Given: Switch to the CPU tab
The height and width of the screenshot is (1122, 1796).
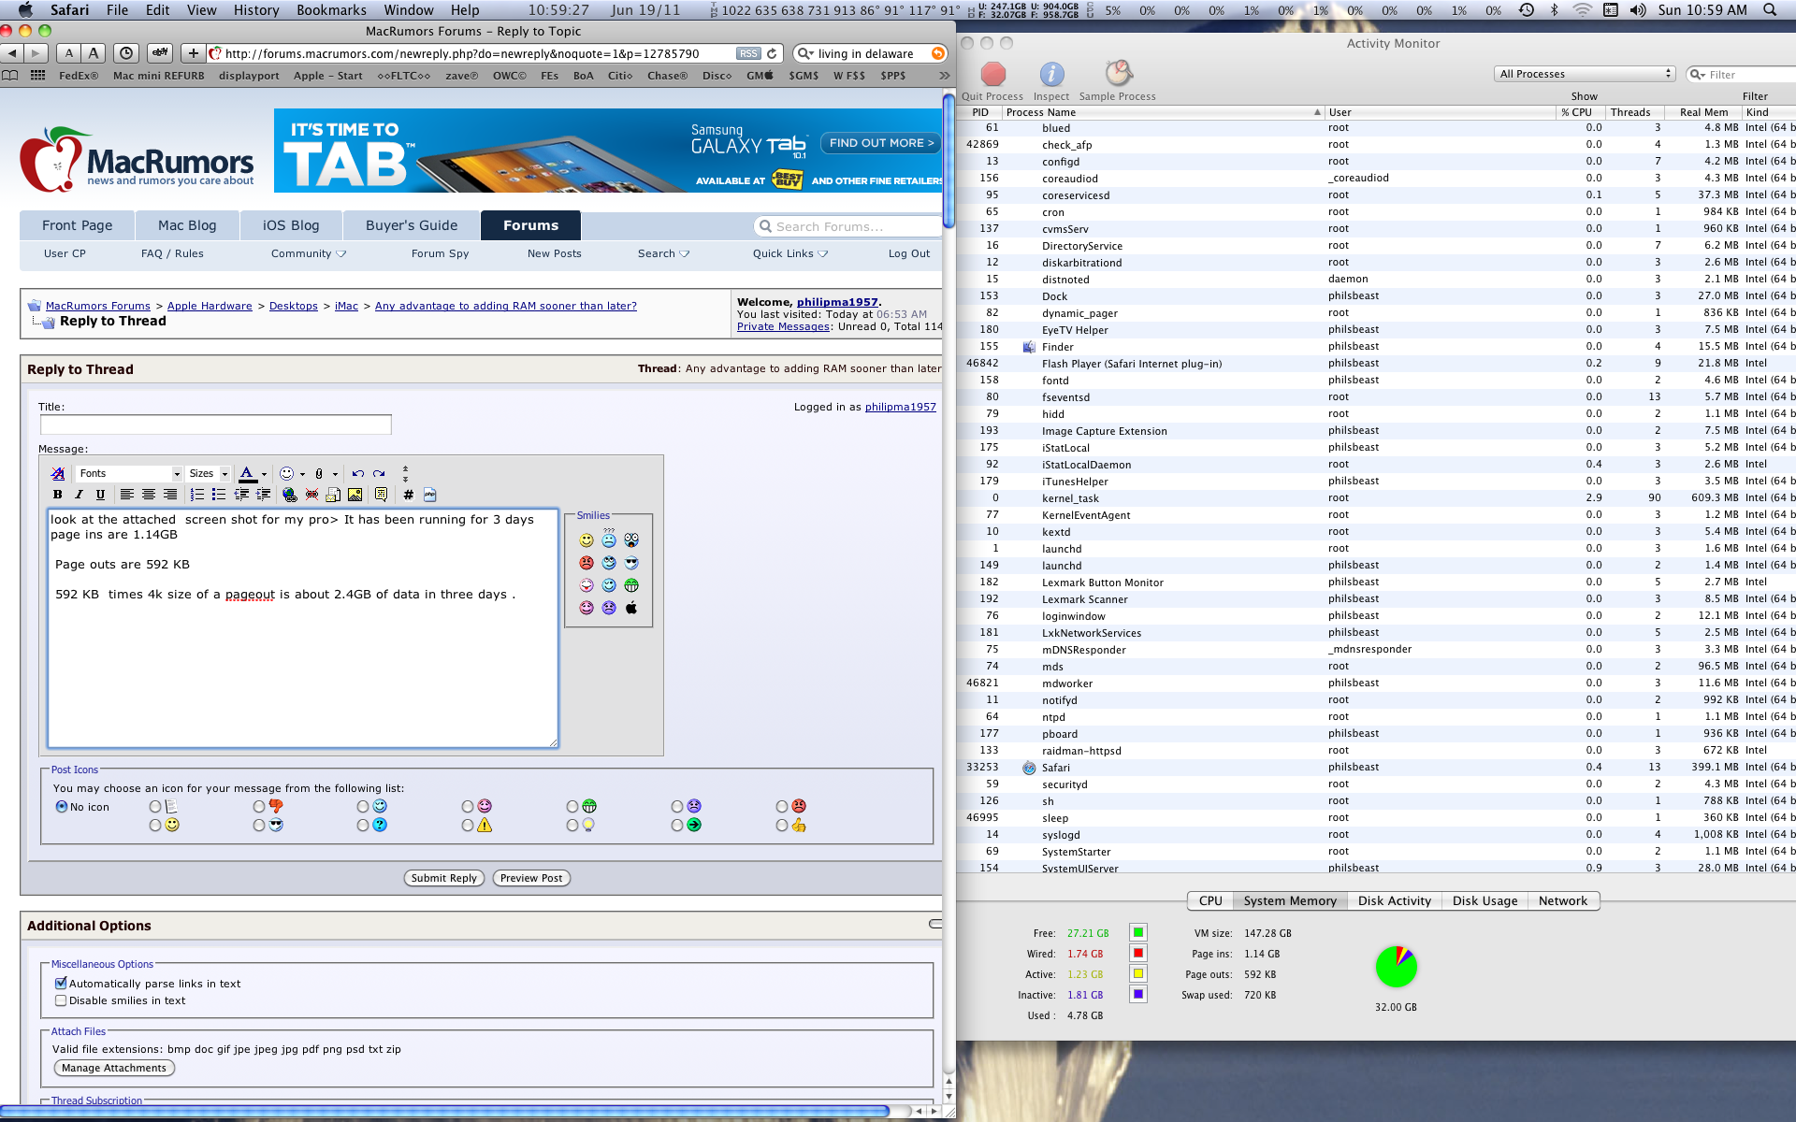Looking at the screenshot, I should tap(1210, 900).
